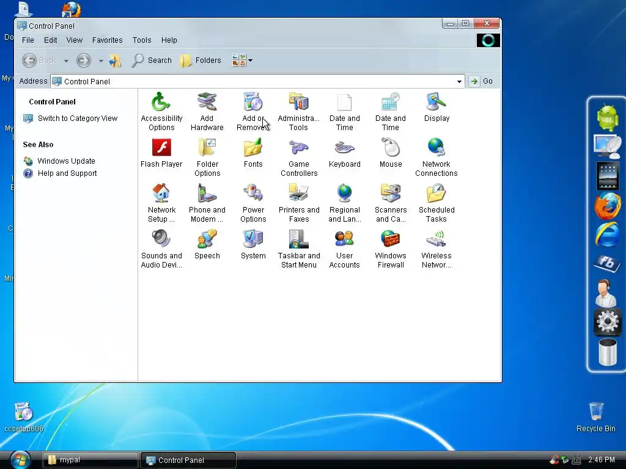Open Add or Remove Programs icon

[252, 102]
